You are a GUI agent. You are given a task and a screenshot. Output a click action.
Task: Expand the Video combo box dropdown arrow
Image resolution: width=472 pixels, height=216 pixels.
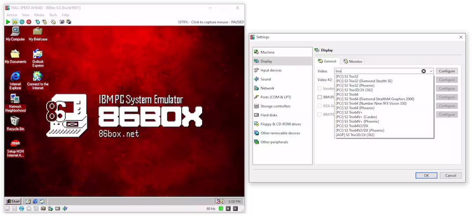pos(431,71)
